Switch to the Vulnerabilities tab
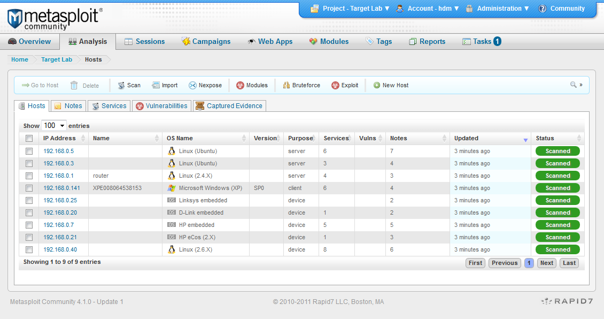 click(x=161, y=105)
